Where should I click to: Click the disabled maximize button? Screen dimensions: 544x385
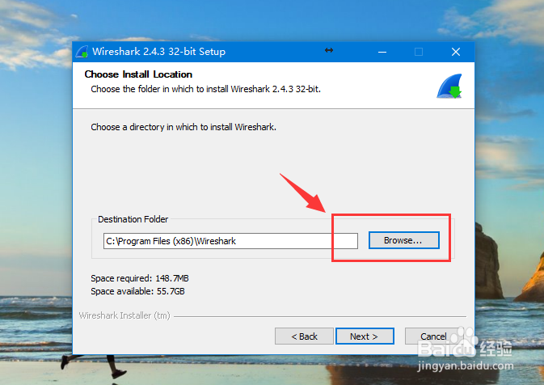(x=419, y=52)
